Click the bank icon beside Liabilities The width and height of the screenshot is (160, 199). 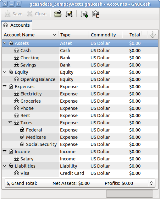(x=11, y=166)
